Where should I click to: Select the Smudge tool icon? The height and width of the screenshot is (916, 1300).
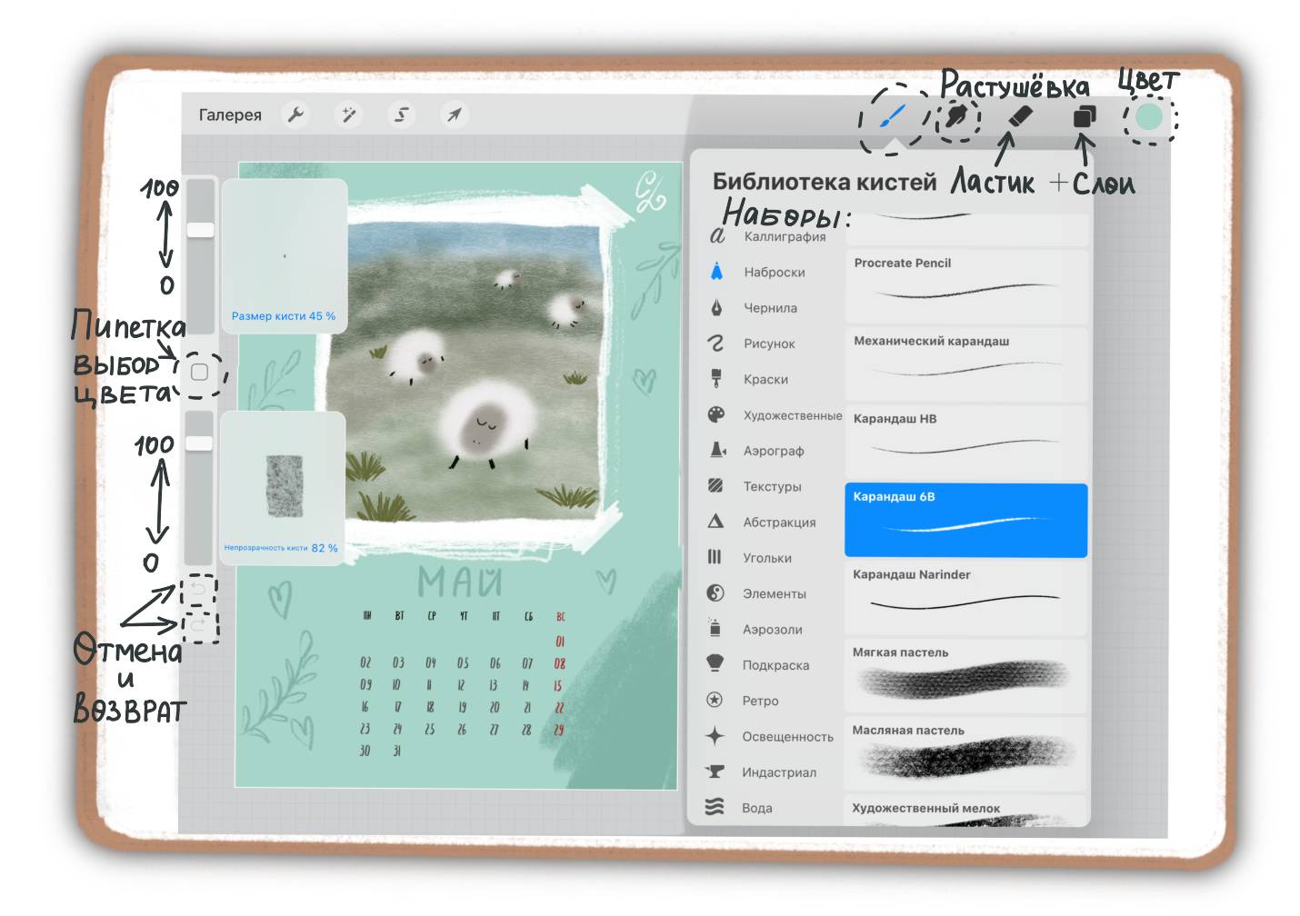[x=956, y=116]
